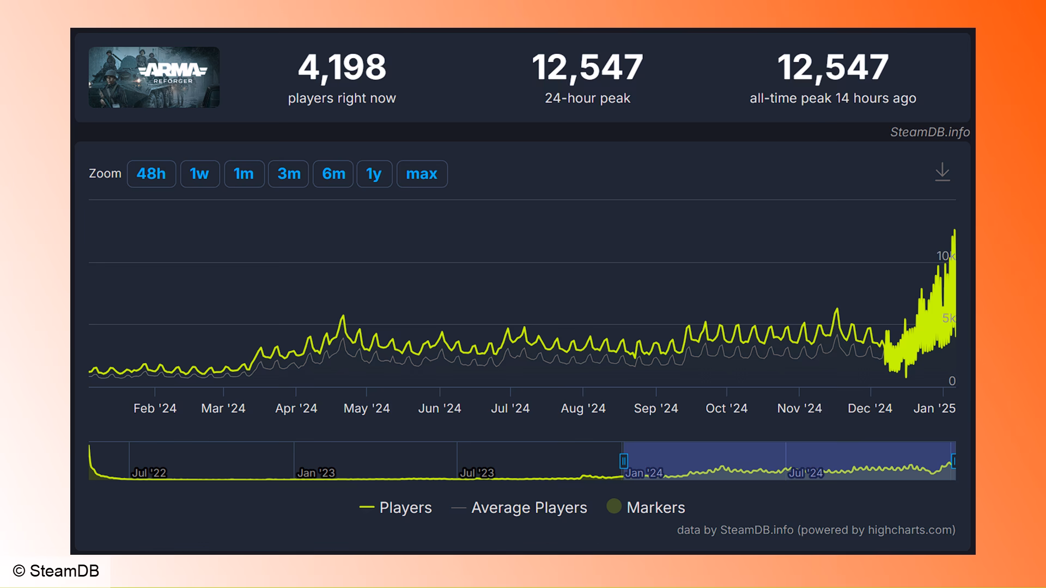Click the Sep '24 axis label
Image resolution: width=1046 pixels, height=588 pixels.
pos(656,408)
